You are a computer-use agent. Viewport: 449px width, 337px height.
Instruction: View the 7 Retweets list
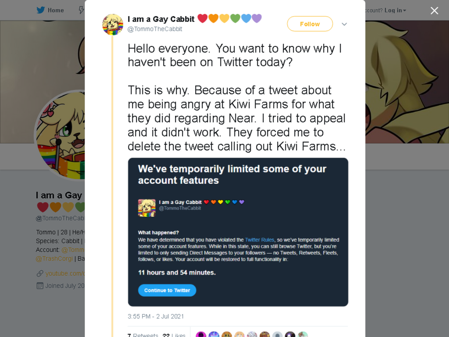pos(143,335)
